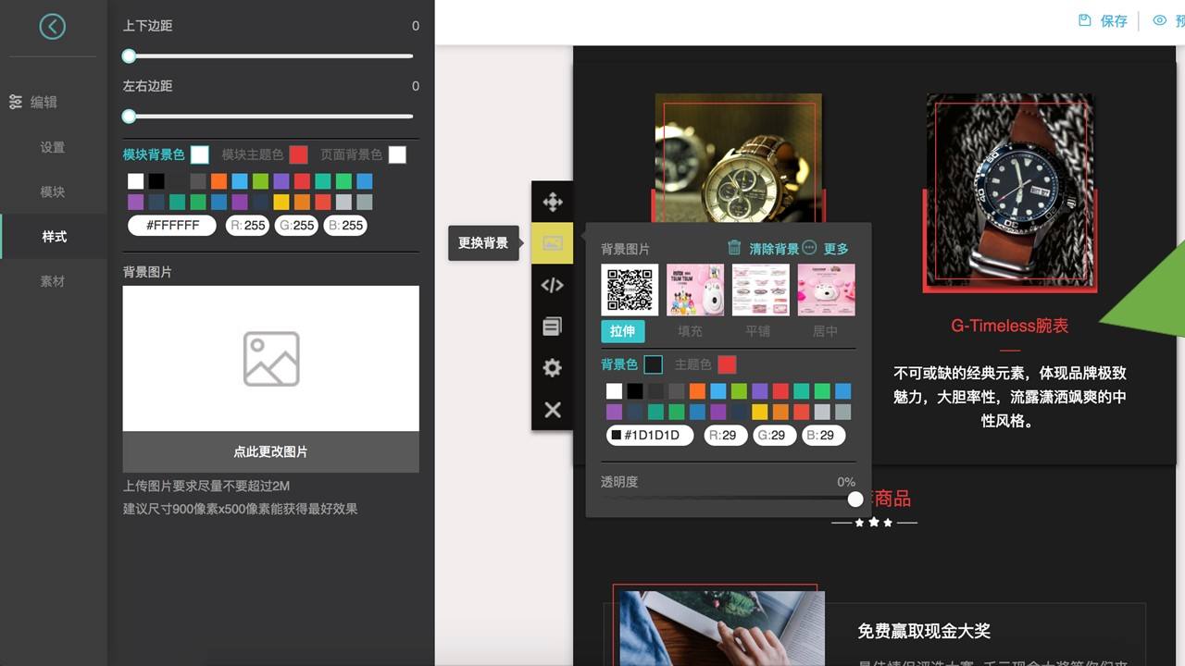1185x666 pixels.
Task: Select the fourth pink camera thumbnail
Action: pos(827,290)
